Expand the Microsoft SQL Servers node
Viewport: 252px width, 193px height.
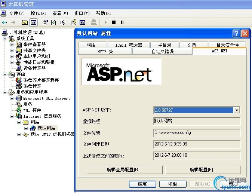12,98
